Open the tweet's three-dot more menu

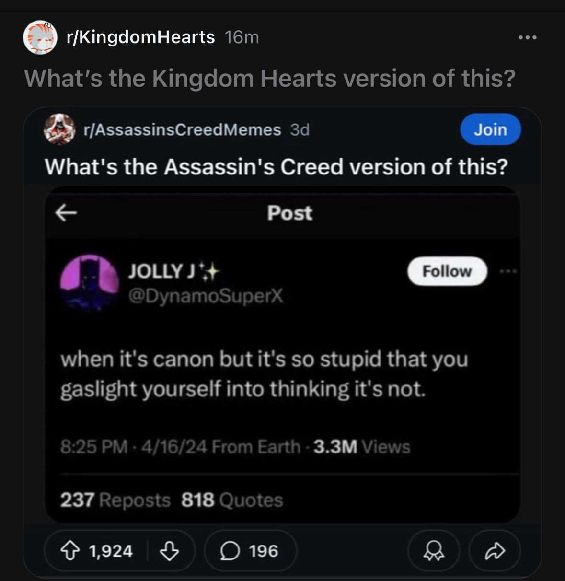(506, 271)
